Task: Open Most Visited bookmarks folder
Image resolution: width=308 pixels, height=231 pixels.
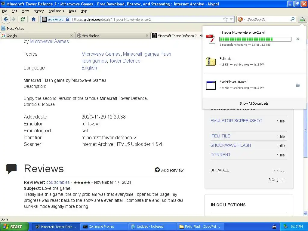Action: (13, 29)
